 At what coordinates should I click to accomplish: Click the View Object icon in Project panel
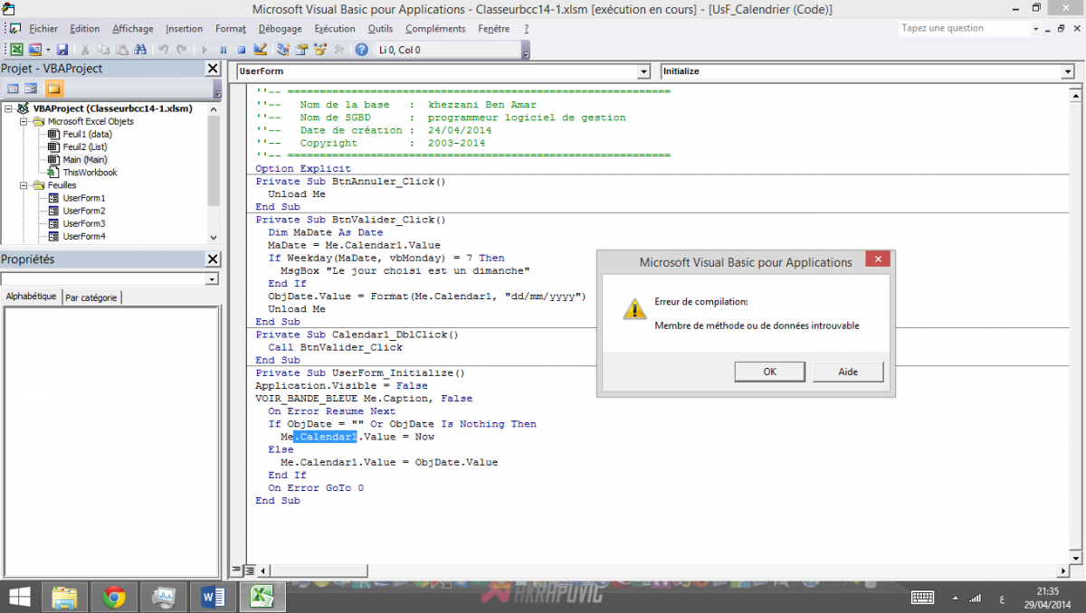click(31, 89)
